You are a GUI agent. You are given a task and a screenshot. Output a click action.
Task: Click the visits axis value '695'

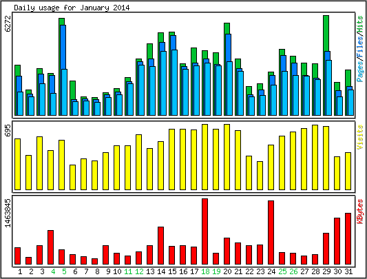[x=8, y=130]
